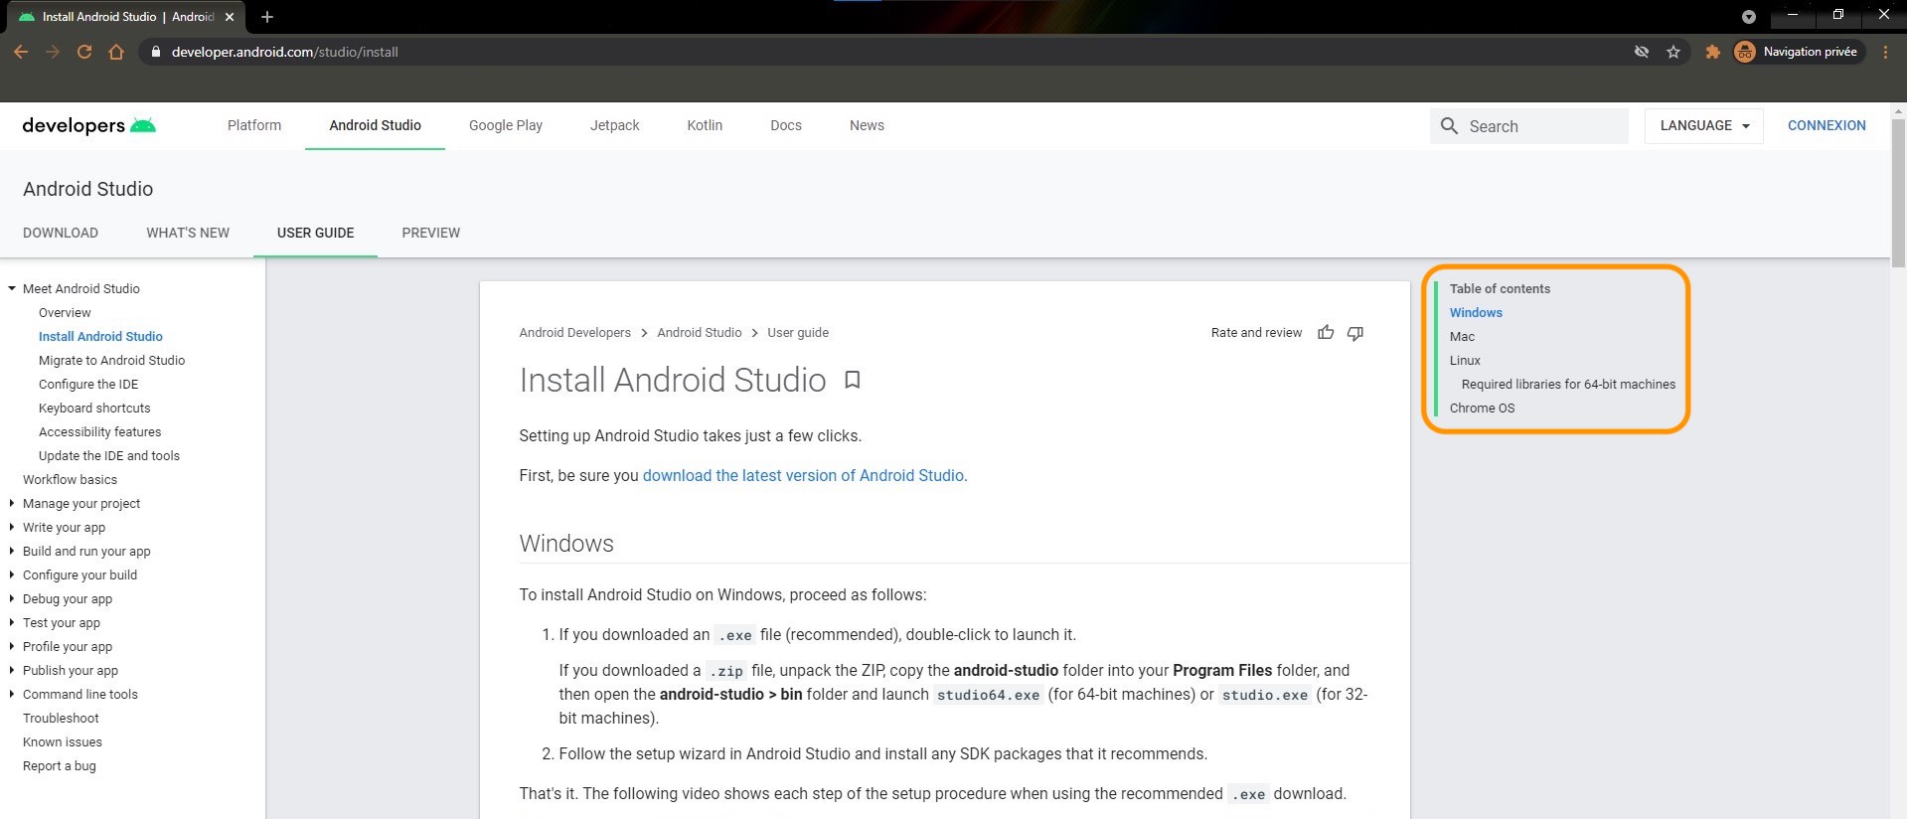The height and width of the screenshot is (819, 1907).
Task: Jump to Windows in table of contents
Action: click(x=1476, y=312)
